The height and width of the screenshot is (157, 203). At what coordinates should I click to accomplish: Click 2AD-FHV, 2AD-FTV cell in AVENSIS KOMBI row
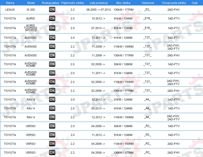173,82
